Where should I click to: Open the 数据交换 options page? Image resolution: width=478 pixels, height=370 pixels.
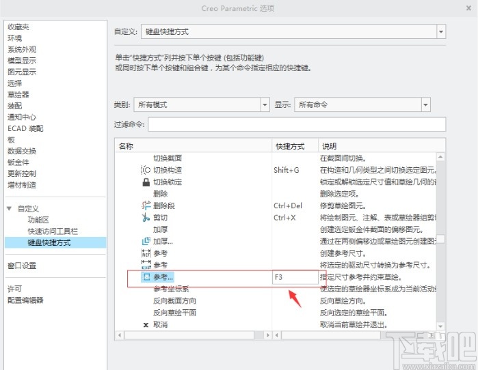[22, 151]
